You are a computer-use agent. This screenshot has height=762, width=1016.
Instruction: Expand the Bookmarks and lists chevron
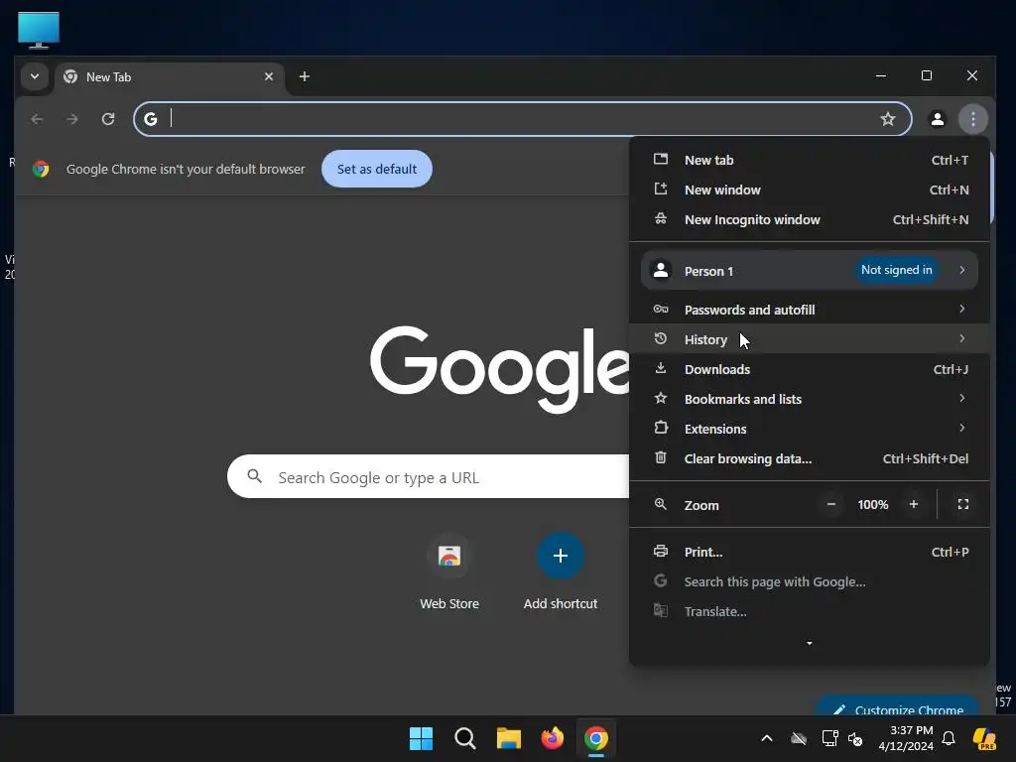(x=962, y=399)
